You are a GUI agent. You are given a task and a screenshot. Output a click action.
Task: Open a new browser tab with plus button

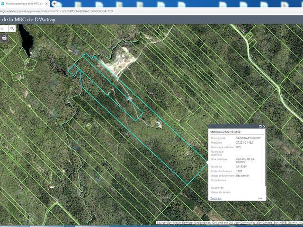tap(54, 3)
